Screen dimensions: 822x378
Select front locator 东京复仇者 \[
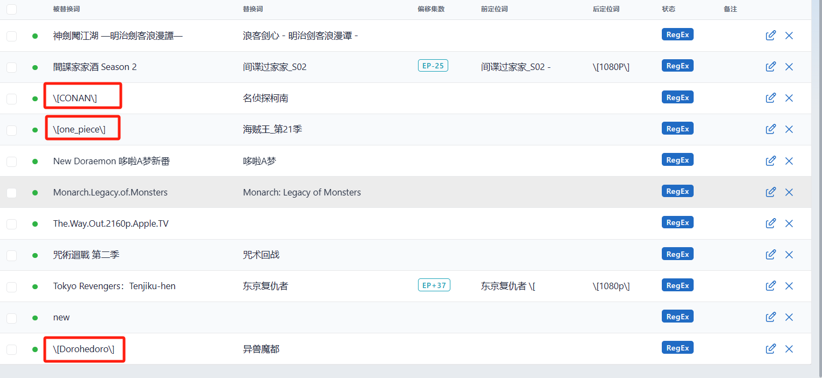508,286
